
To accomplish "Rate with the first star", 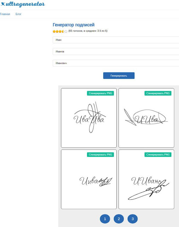I will [x=54, y=31].
